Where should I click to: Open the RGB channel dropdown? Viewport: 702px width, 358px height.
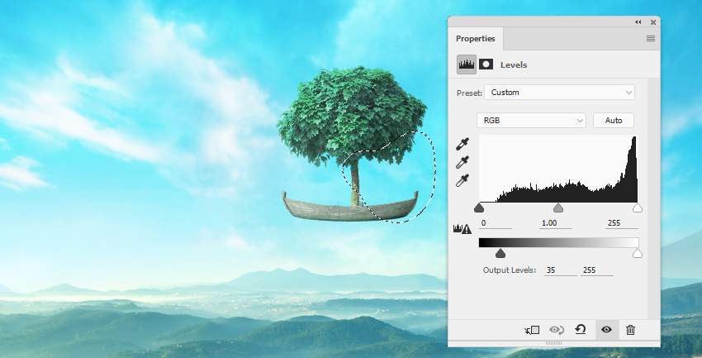pyautogui.click(x=531, y=121)
